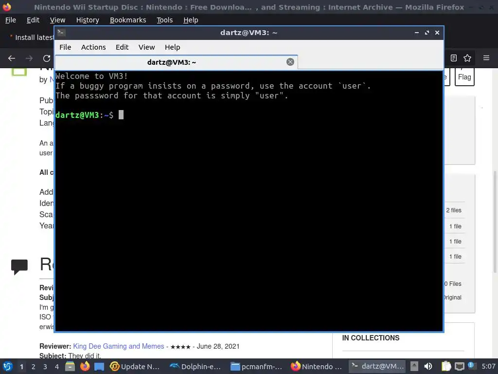Switch to workspace 1

pos(21,366)
